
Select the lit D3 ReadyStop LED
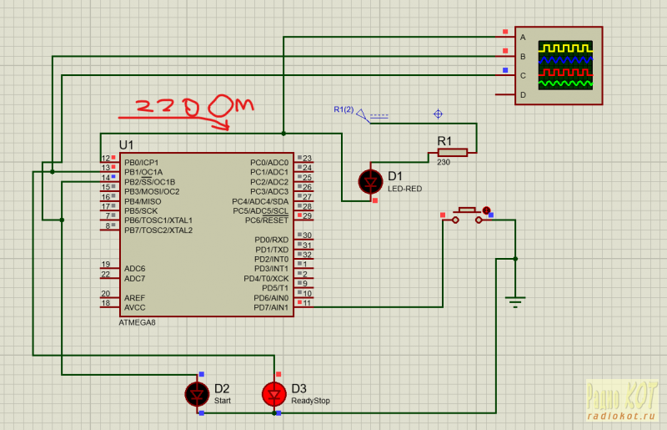273,393
